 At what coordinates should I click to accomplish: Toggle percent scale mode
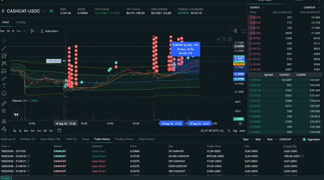click(x=229, y=131)
